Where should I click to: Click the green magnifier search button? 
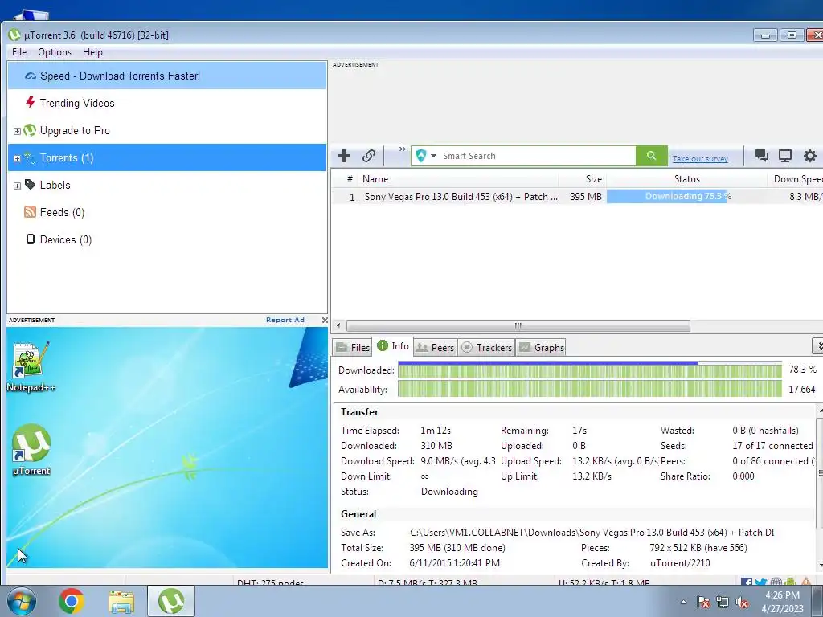(651, 156)
